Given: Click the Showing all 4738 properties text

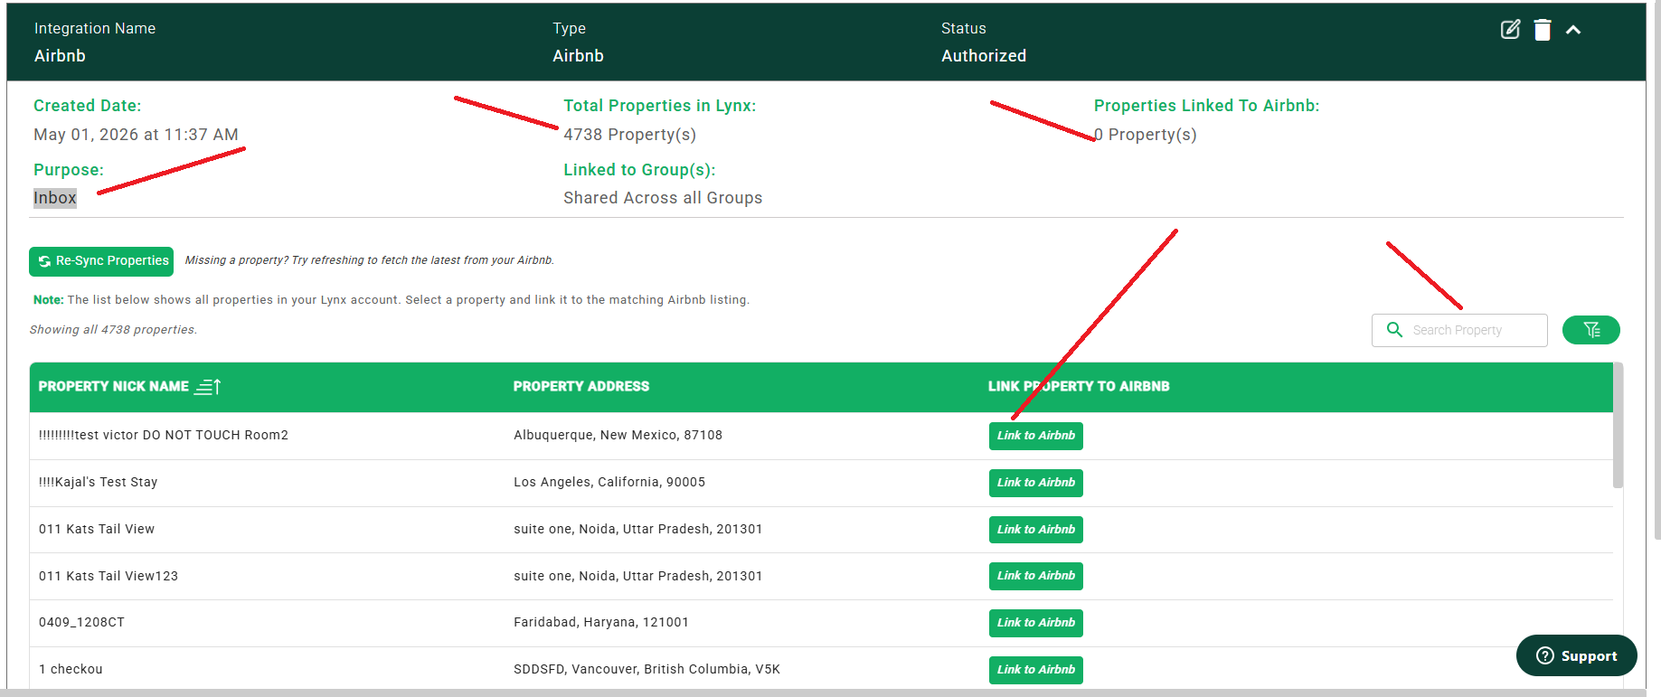Looking at the screenshot, I should [x=113, y=330].
